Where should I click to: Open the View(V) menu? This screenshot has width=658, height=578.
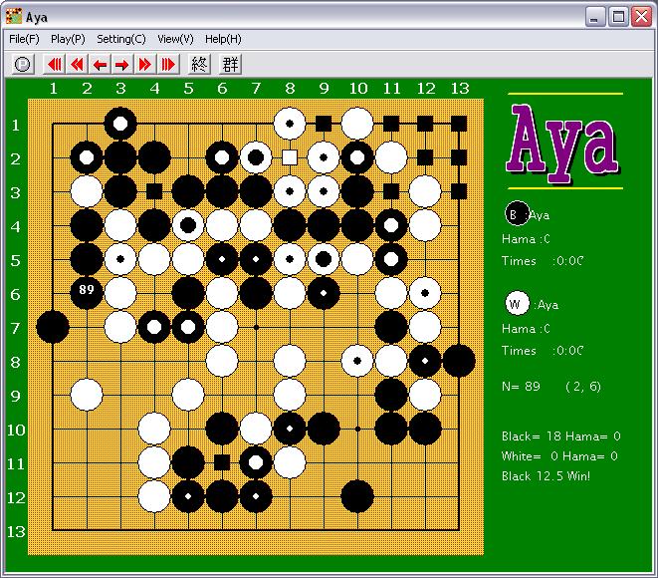[x=175, y=39]
